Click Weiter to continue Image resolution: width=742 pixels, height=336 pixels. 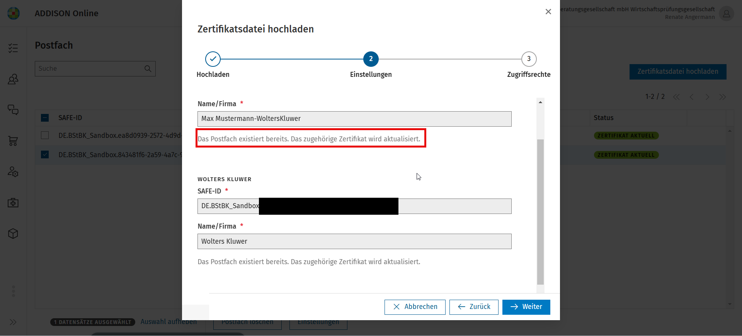pos(526,307)
